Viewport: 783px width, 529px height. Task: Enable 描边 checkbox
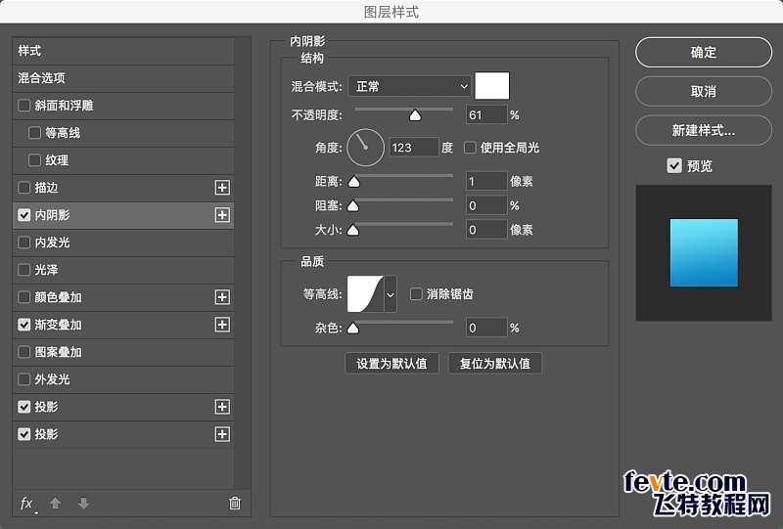(23, 188)
